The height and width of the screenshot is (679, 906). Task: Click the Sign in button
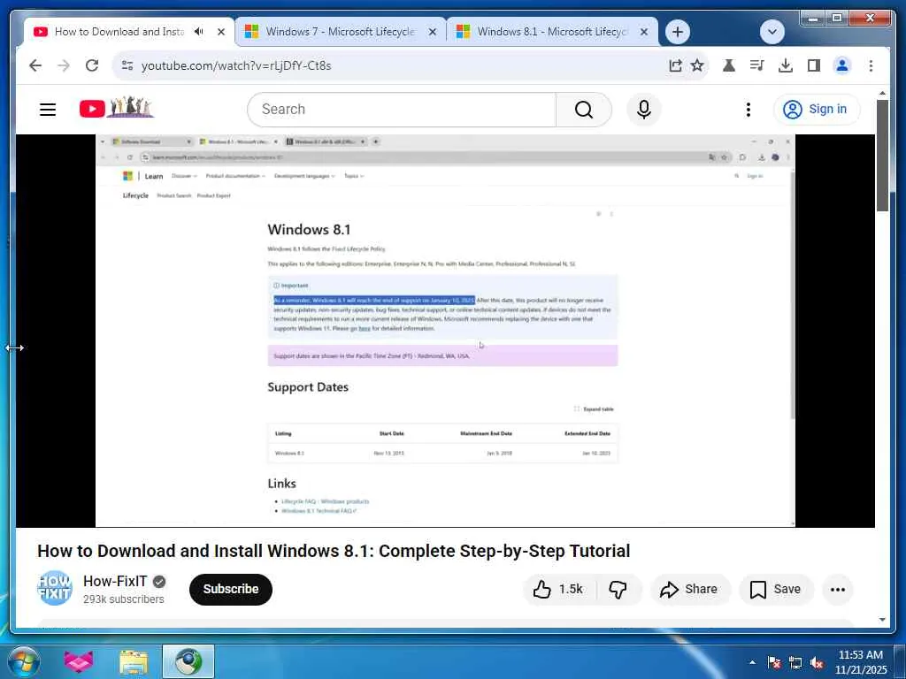(x=817, y=109)
